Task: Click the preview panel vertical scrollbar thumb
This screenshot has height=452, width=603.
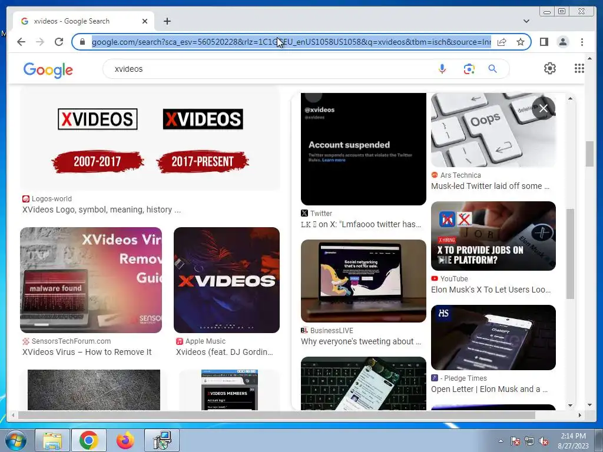Action: (x=570, y=254)
